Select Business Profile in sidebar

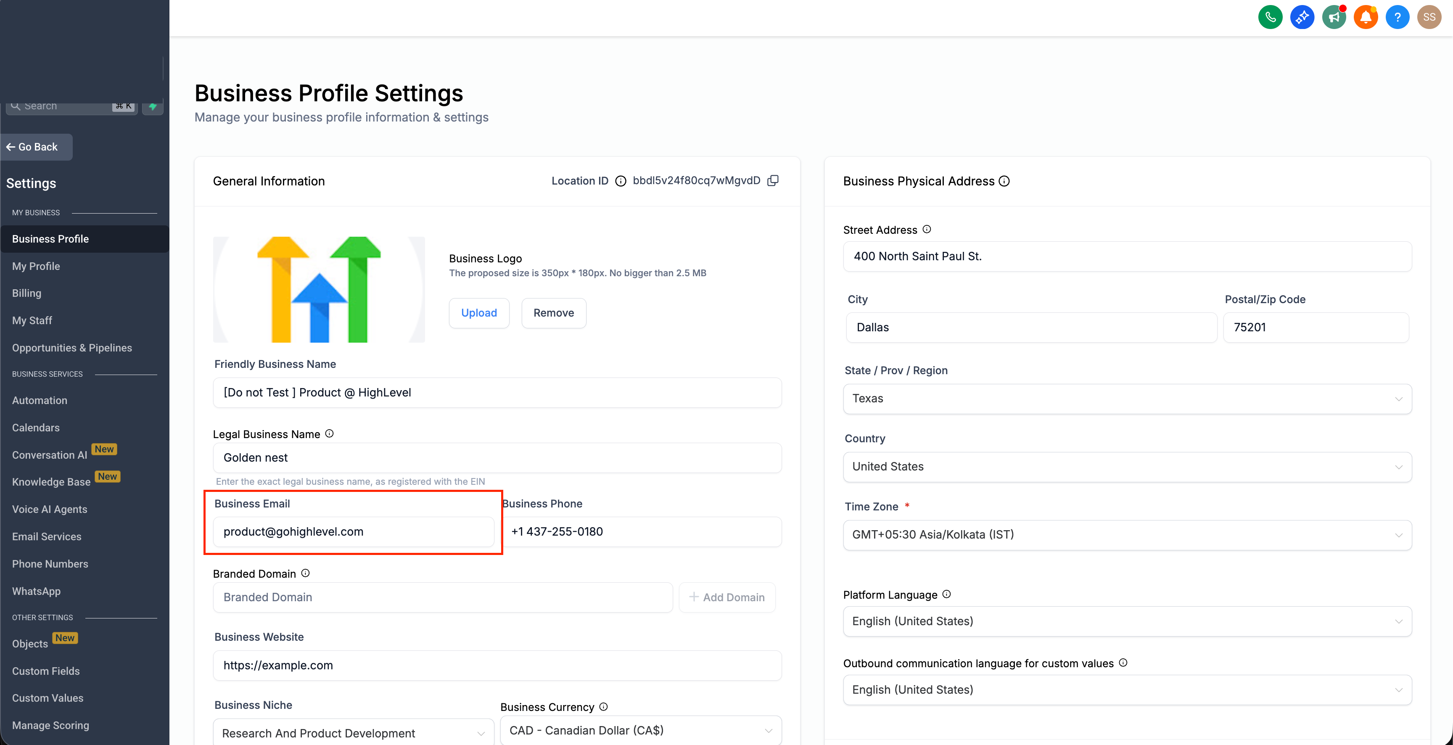tap(85, 239)
